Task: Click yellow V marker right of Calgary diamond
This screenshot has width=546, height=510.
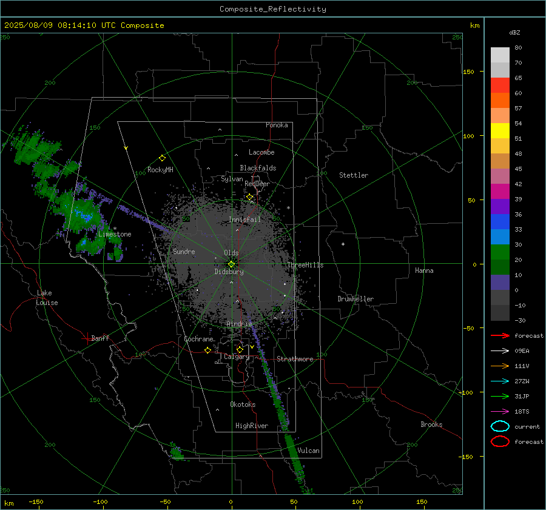Action: coord(252,347)
